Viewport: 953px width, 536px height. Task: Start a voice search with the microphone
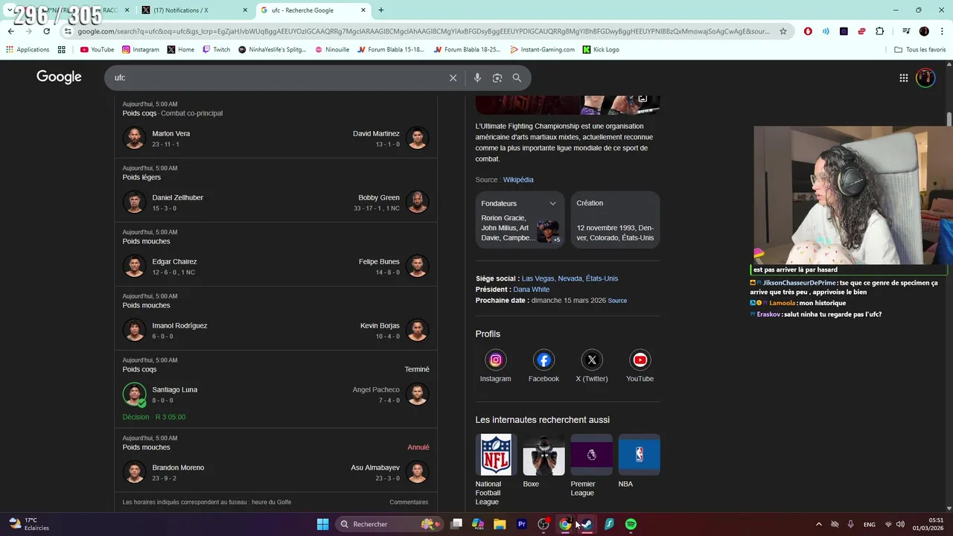tap(477, 77)
